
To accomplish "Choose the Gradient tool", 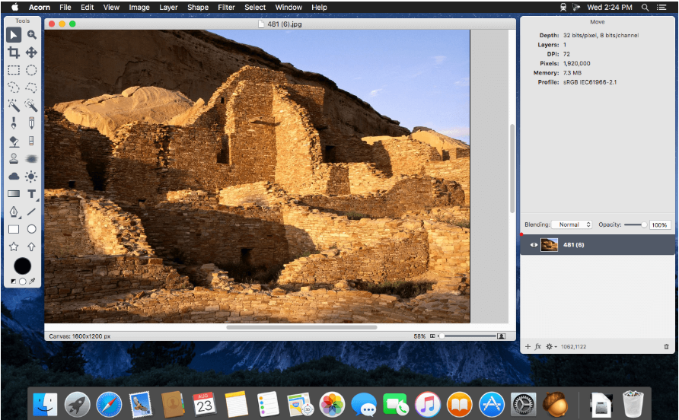I will (x=14, y=194).
